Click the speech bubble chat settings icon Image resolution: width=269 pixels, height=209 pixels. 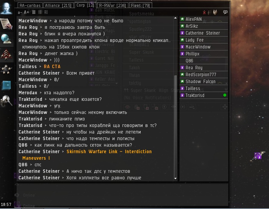(x=225, y=12)
